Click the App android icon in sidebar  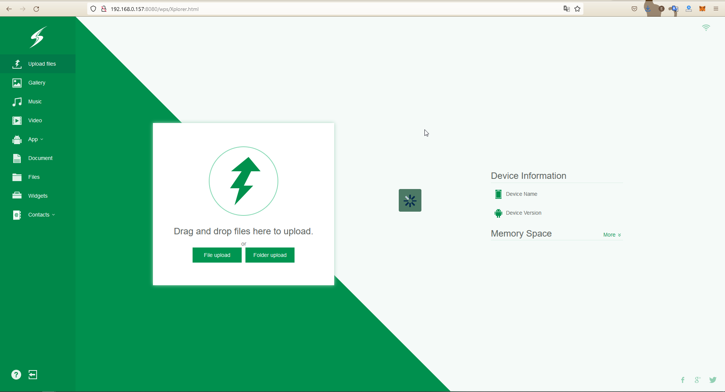coord(17,139)
